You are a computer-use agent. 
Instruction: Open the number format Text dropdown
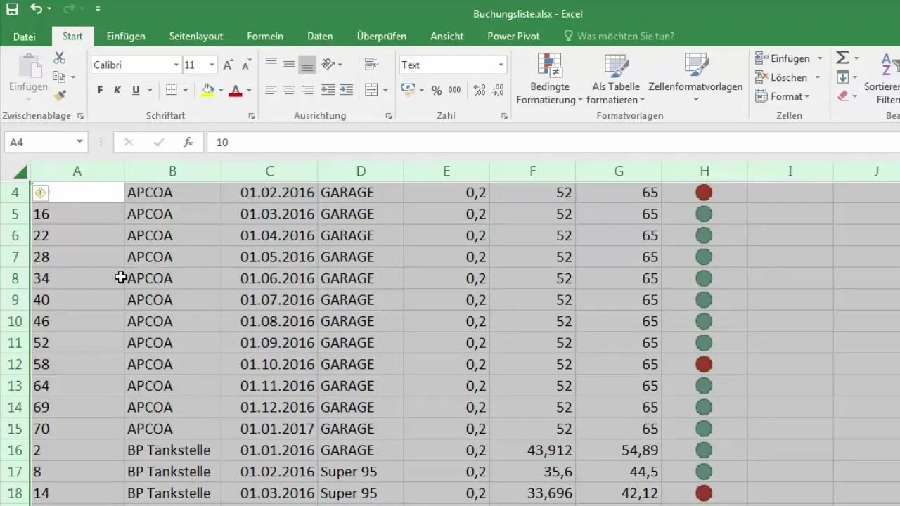point(501,65)
